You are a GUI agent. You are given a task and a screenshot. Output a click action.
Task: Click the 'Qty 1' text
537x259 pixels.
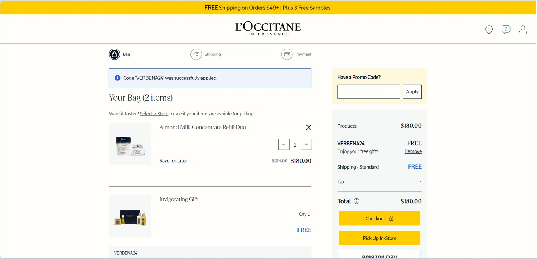[x=304, y=214]
